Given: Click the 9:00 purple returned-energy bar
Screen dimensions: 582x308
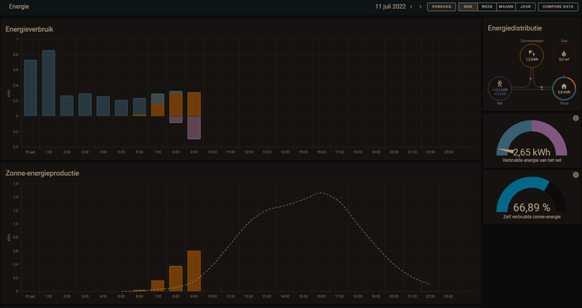Looking at the screenshot, I should tap(194, 128).
